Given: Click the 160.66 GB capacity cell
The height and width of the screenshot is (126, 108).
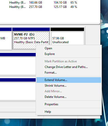Looking at the screenshot, I should coord(35,3).
